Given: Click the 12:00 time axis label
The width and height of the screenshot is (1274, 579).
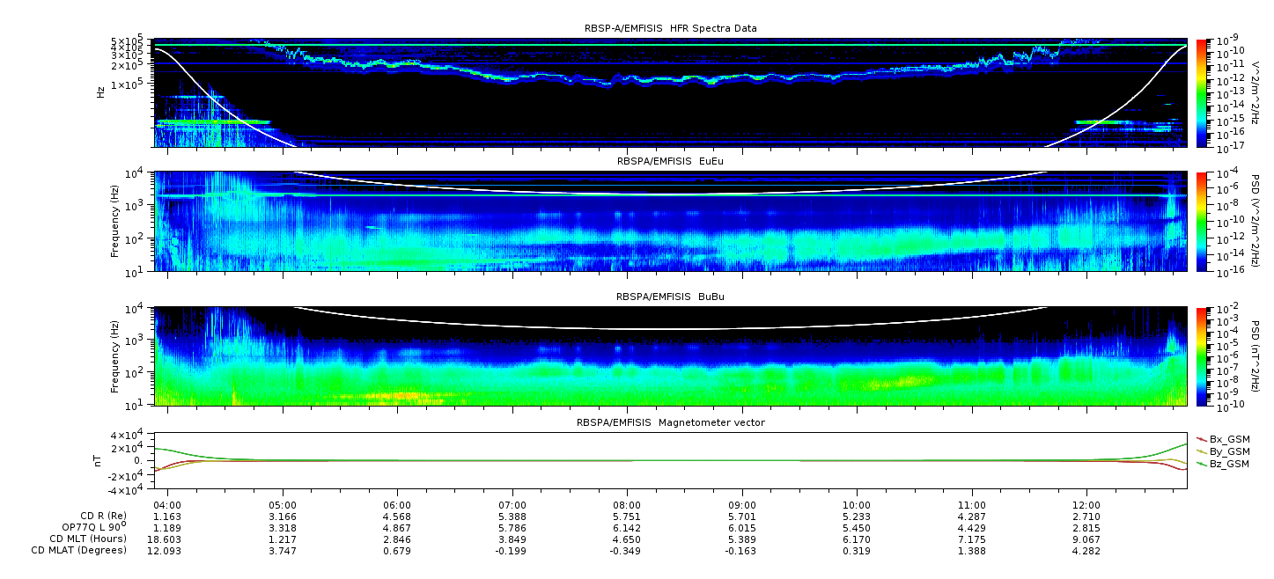Looking at the screenshot, I should tap(1086, 505).
